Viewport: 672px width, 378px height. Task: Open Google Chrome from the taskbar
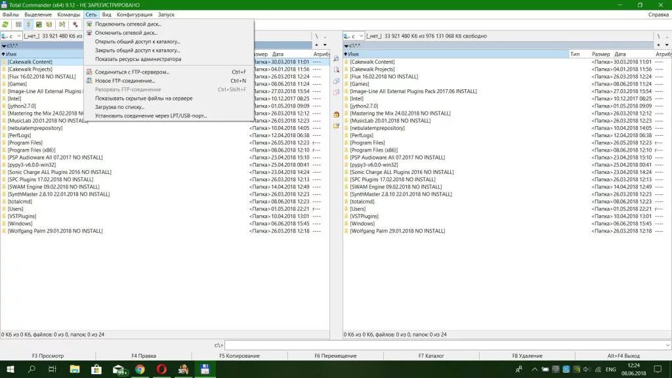click(140, 369)
